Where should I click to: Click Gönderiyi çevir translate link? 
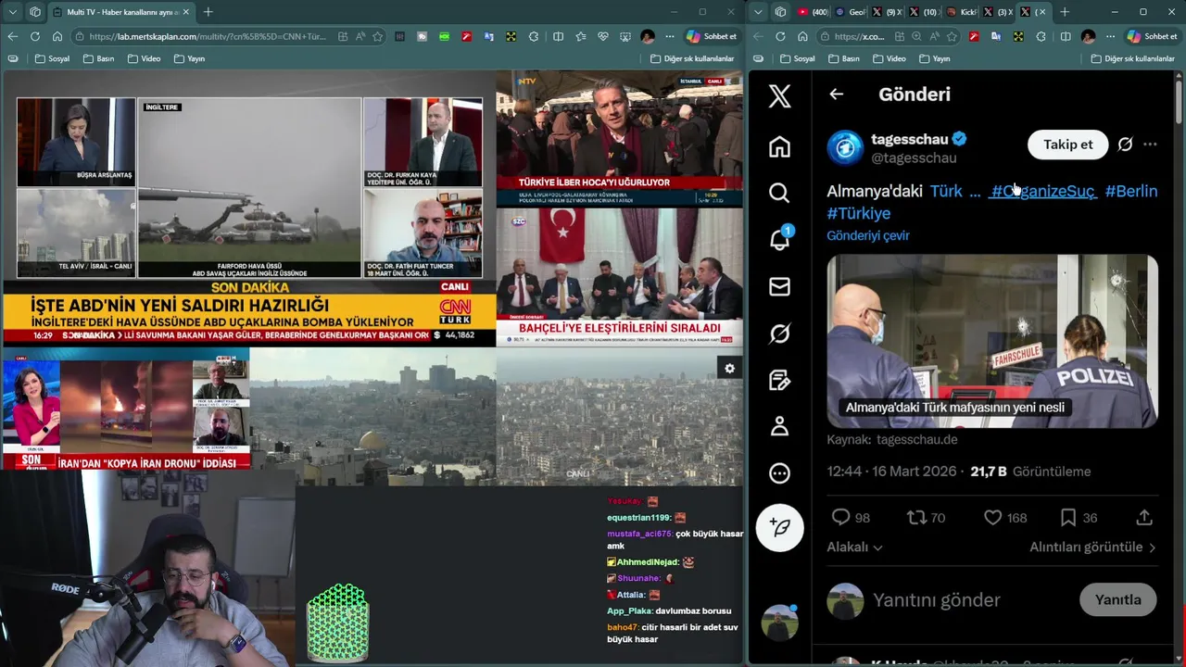(868, 235)
